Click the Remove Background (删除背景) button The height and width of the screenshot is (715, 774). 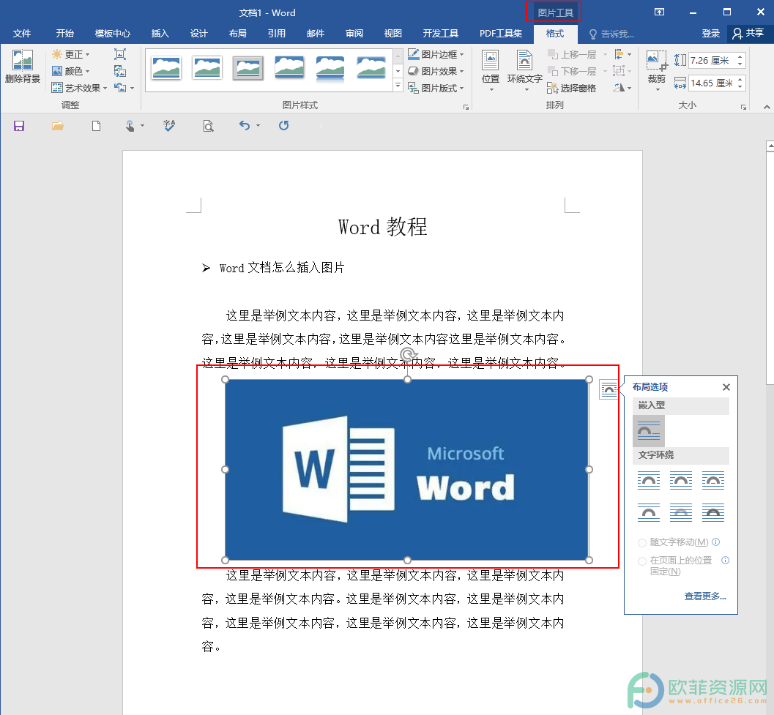coord(22,67)
